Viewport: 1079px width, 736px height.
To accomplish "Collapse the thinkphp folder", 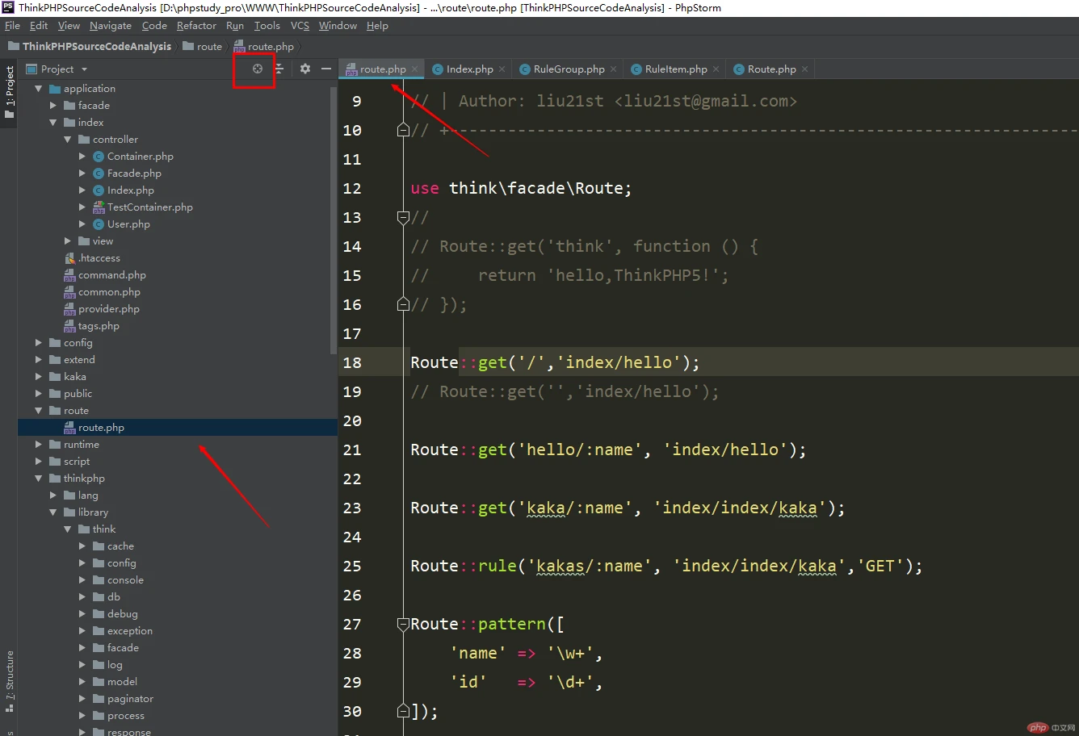I will 39,479.
